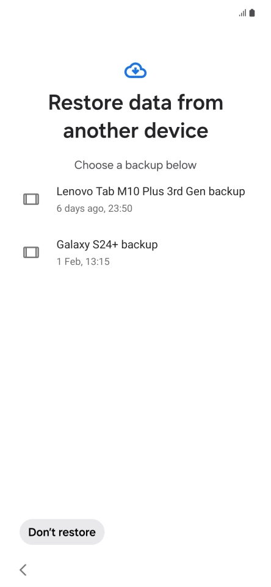Open the Samsung Galaxy phone backup row
This screenshot has width=271, height=587.
tap(135, 253)
